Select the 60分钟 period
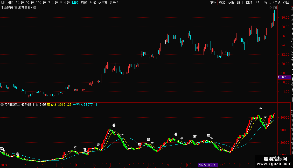The height and width of the screenshot is (168, 293). [65, 2]
